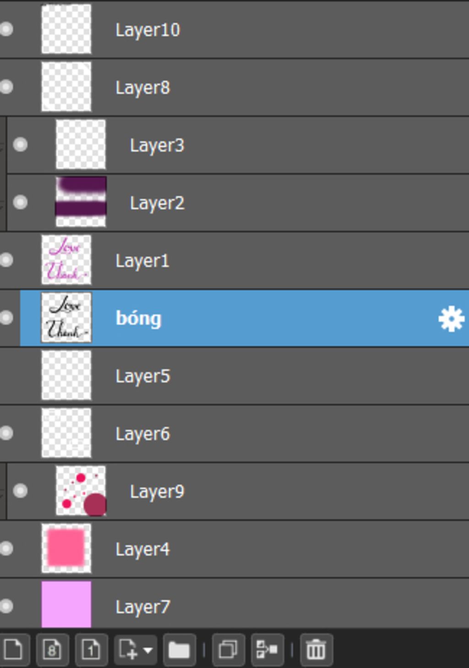
Task: Delete the selected layer with trash icon
Action: click(x=316, y=649)
